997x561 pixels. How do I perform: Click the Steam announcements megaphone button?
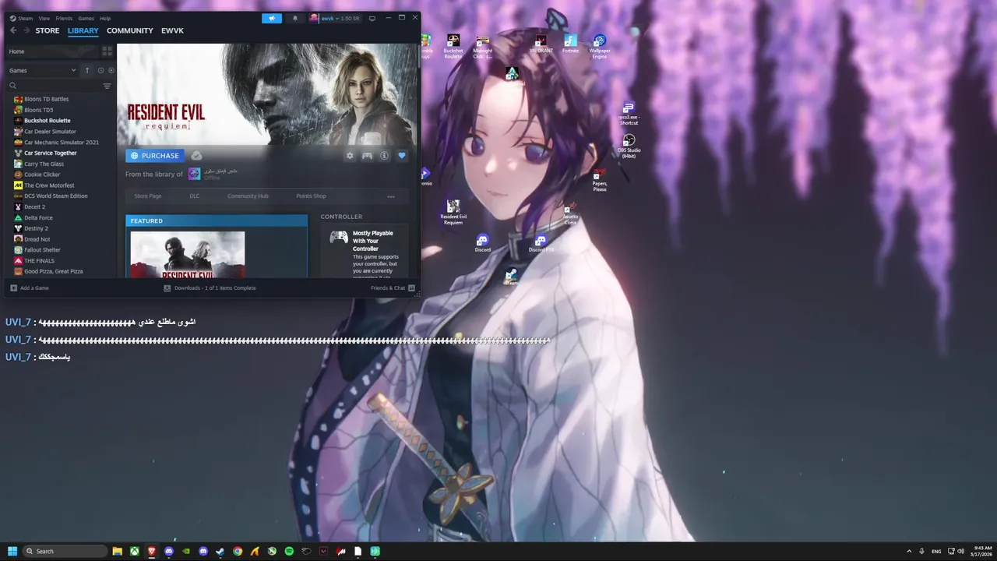tap(272, 18)
